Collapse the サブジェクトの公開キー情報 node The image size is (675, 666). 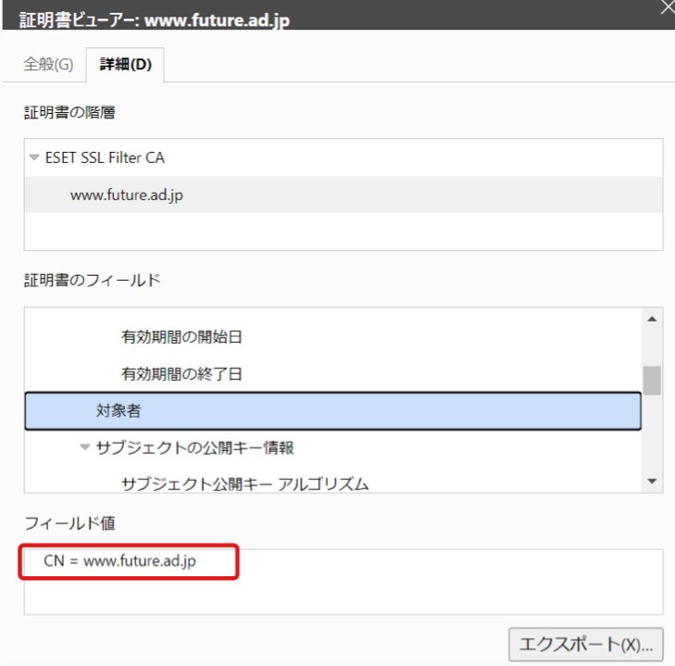tap(85, 447)
